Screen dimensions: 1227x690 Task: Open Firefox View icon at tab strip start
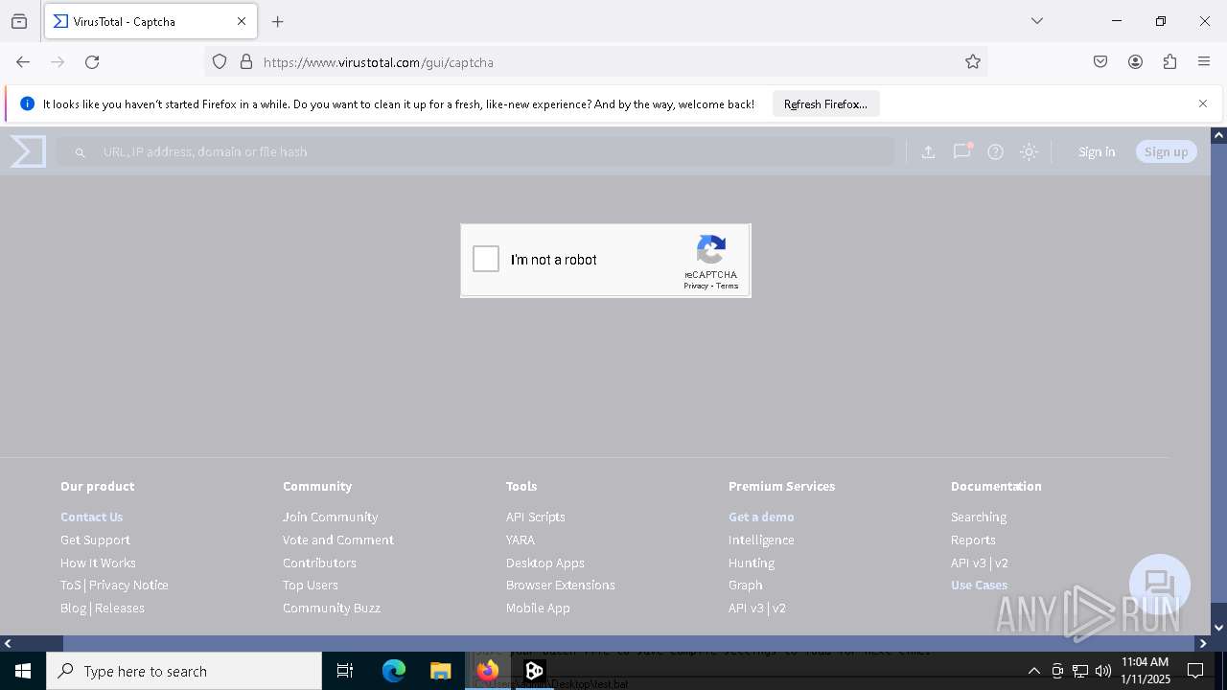pyautogui.click(x=19, y=21)
